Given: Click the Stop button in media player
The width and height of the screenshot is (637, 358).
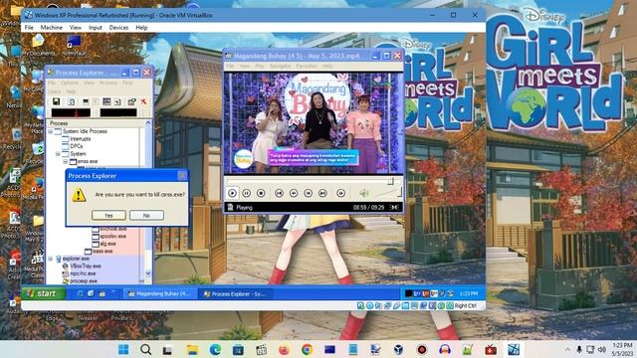Looking at the screenshot, I should [x=261, y=193].
